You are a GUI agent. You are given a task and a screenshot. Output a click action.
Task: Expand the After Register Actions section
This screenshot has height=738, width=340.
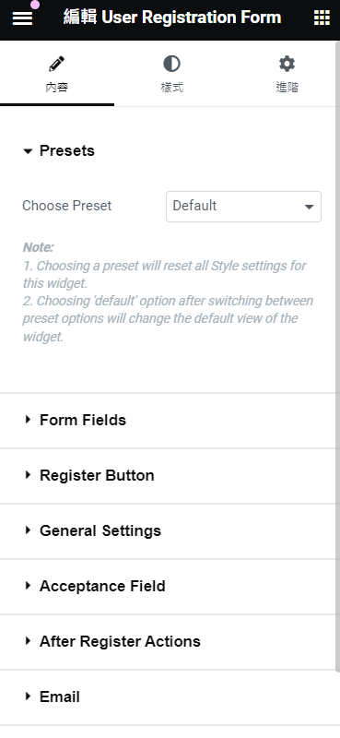(169, 641)
